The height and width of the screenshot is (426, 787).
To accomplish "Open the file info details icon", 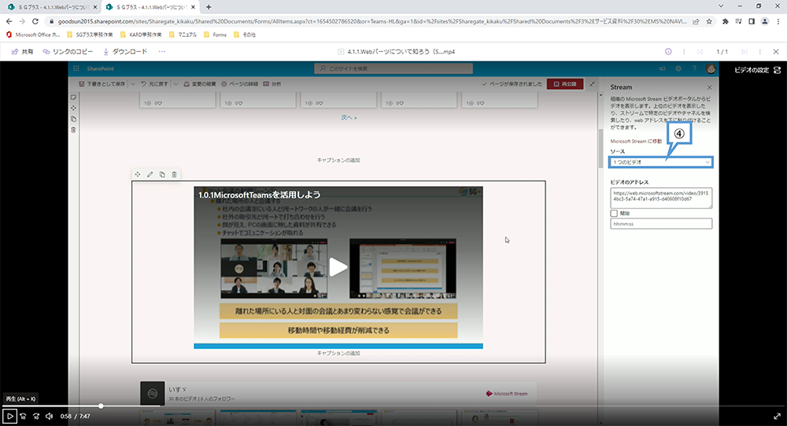I will 668,52.
